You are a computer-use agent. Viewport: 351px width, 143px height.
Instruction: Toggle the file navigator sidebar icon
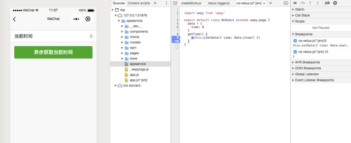175,3
